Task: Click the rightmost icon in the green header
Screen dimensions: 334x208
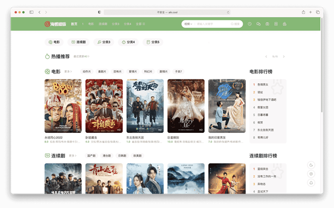Action: pyautogui.click(x=284, y=24)
